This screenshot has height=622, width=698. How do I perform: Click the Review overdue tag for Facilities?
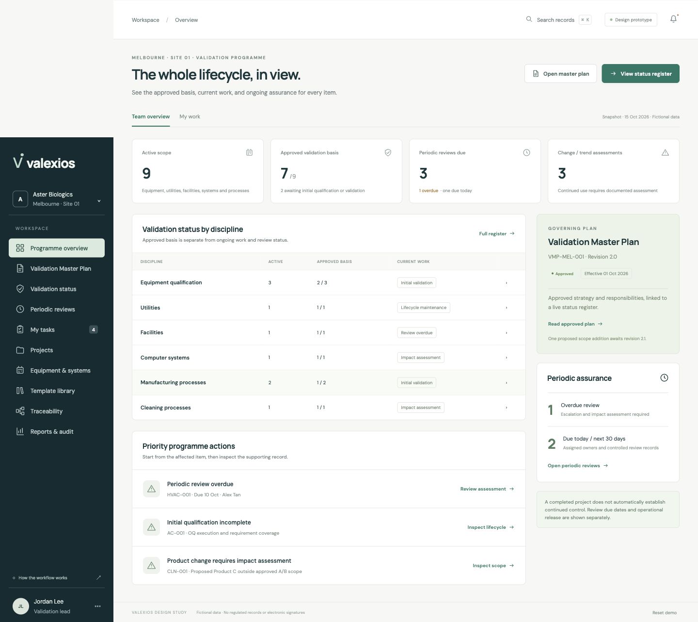click(x=416, y=333)
